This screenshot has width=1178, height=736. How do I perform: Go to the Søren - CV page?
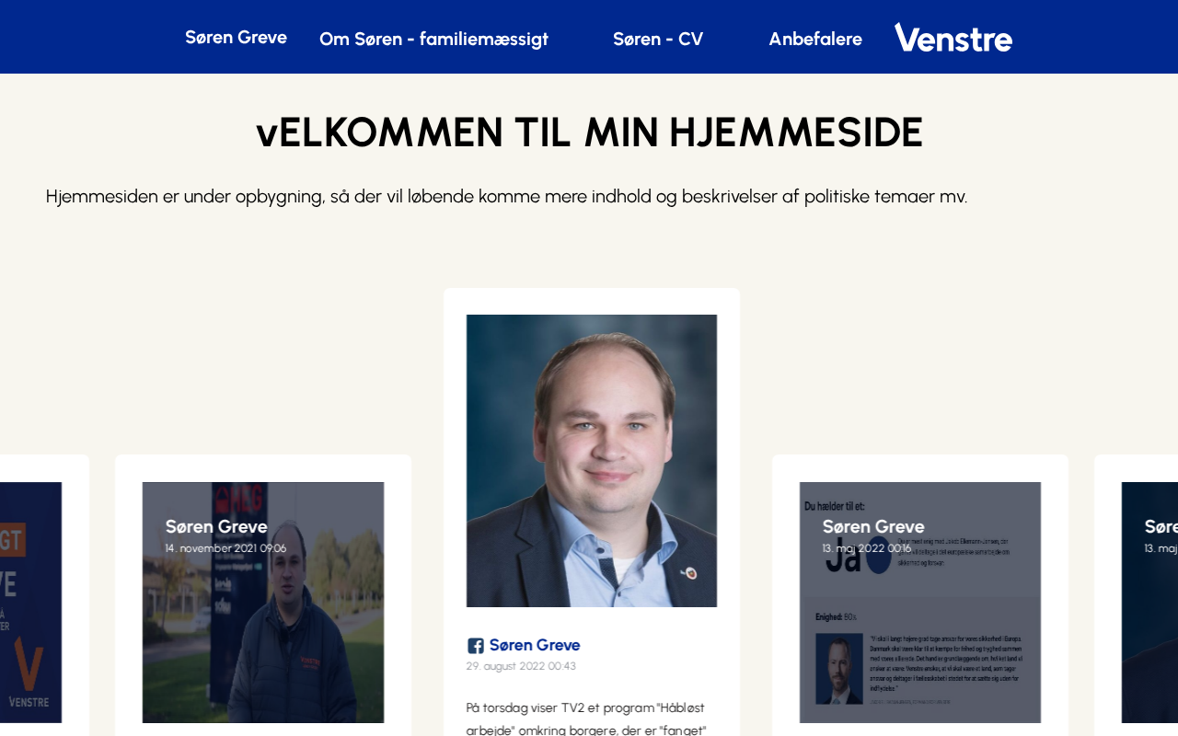658,39
